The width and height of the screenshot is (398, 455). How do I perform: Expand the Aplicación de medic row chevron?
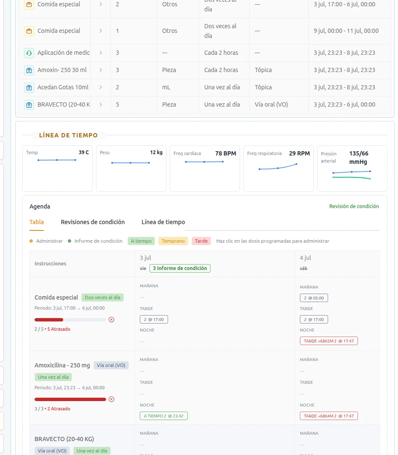tap(101, 53)
